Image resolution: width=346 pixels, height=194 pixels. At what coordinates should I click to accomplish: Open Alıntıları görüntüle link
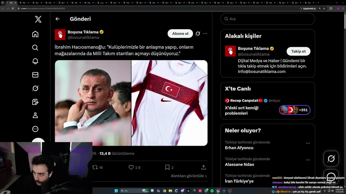point(189,176)
